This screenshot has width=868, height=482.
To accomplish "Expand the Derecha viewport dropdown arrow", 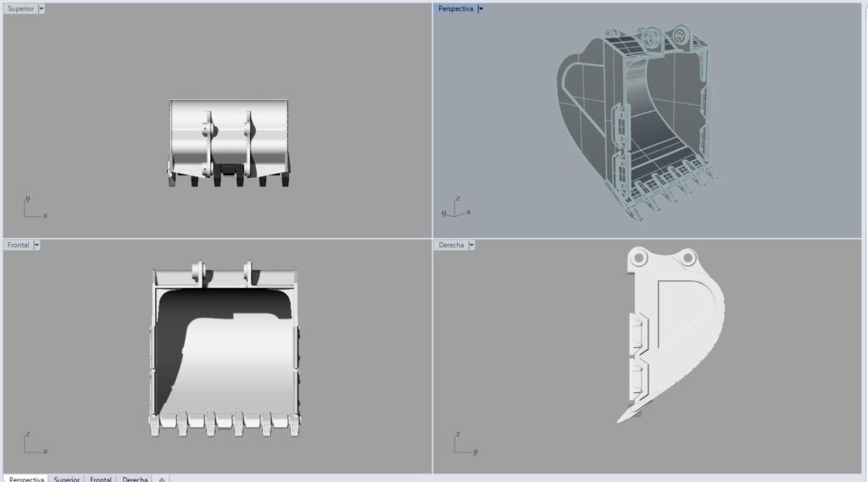I will coord(471,245).
